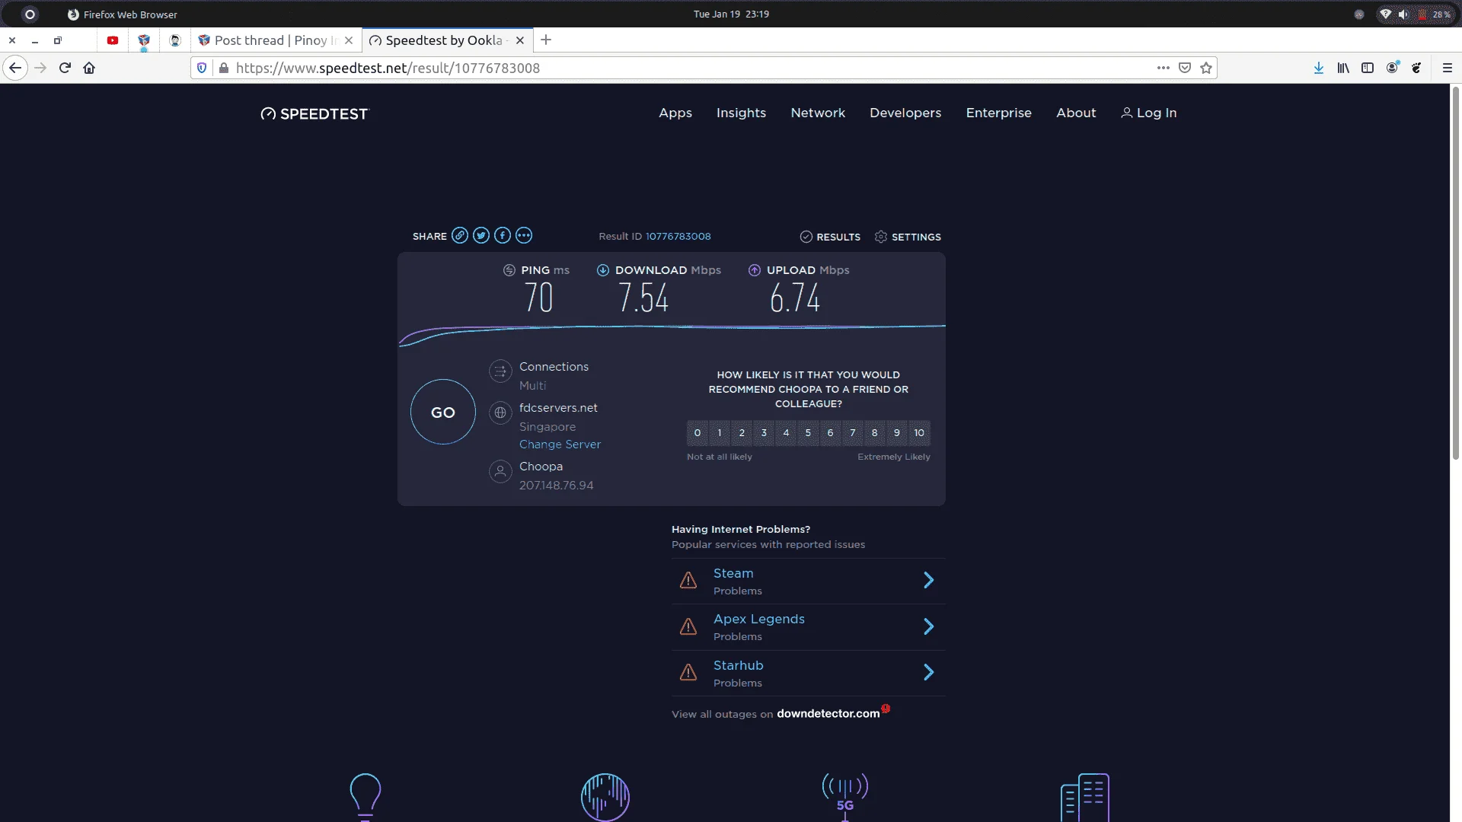Toggle Firefox sidebar view

[x=1368, y=68]
